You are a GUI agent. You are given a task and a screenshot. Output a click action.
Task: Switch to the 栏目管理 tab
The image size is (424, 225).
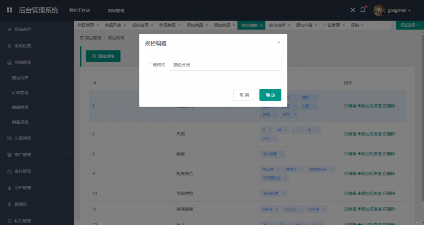coord(86,25)
